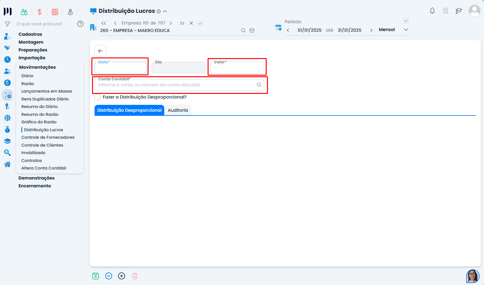The height and width of the screenshot is (285, 484).
Task: Enable Fazer a Distribuição Desproporcional checkbox
Action: coord(98,97)
